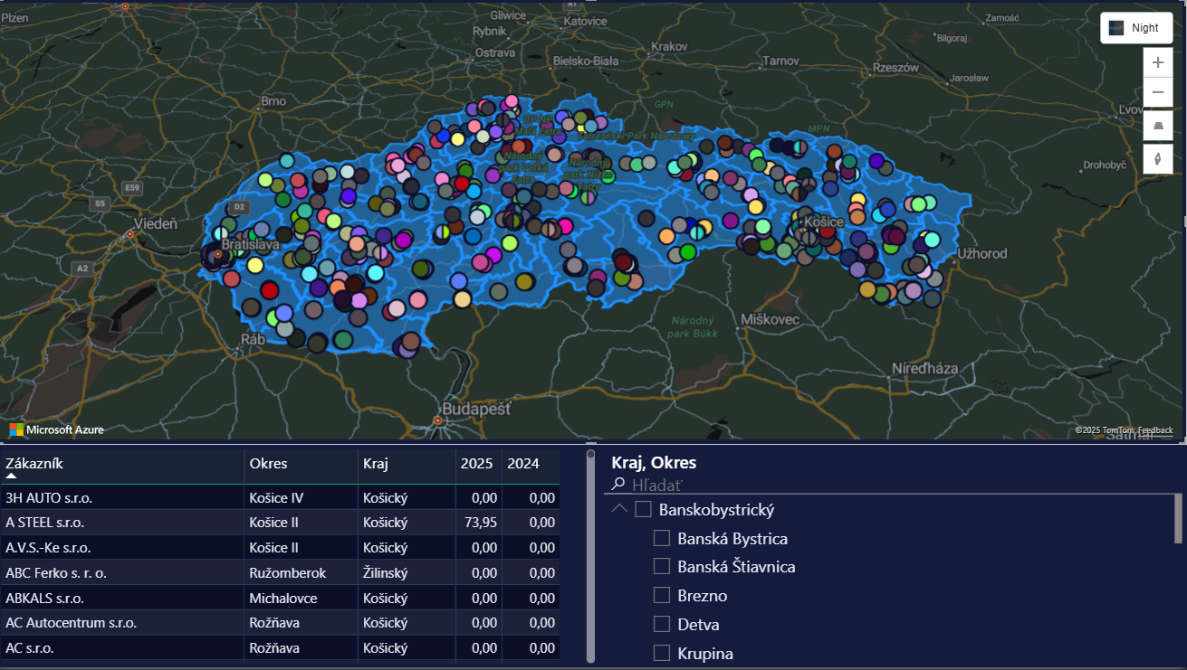Click the 73,95 value cell
The height and width of the screenshot is (670, 1187).
pyautogui.click(x=478, y=523)
